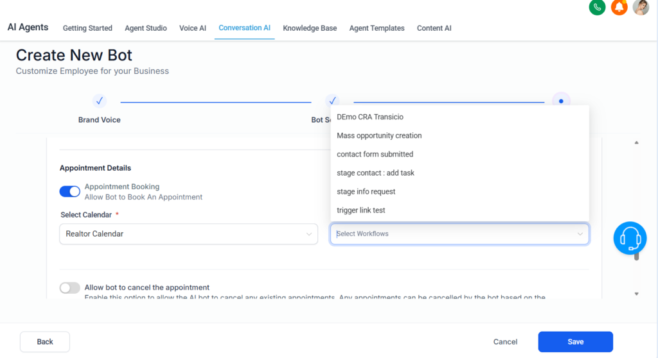Open the orange notifications bell
658x358 pixels.
tap(619, 7)
